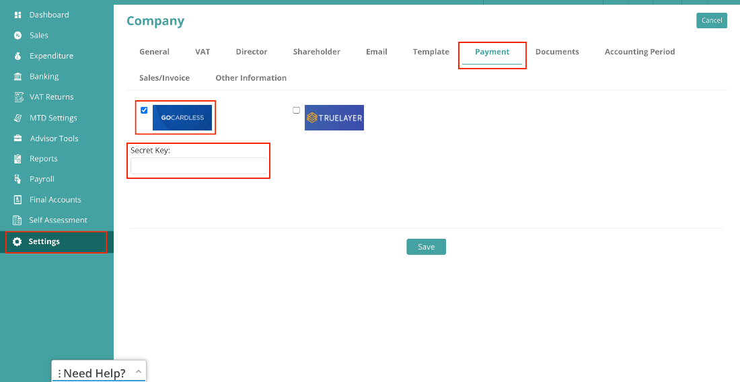Select Self Assessment menu item

(x=58, y=220)
